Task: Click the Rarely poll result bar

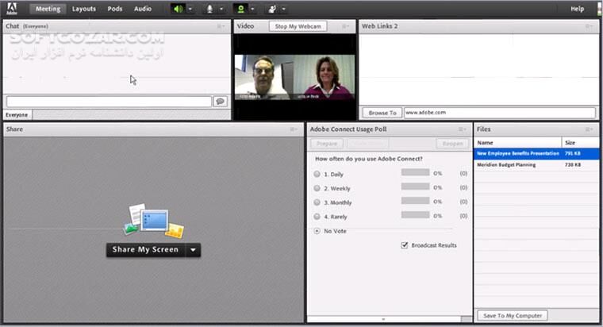Action: click(x=415, y=214)
